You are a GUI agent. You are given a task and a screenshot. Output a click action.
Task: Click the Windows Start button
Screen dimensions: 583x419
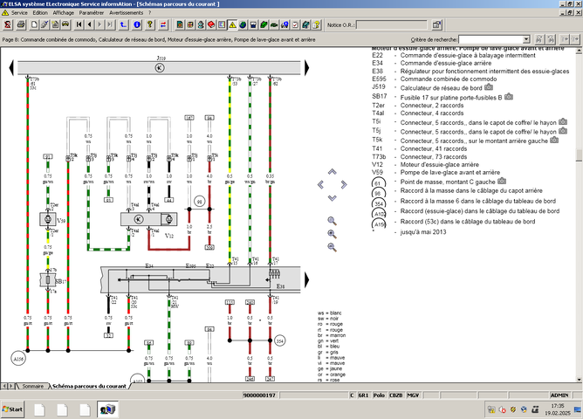14,409
